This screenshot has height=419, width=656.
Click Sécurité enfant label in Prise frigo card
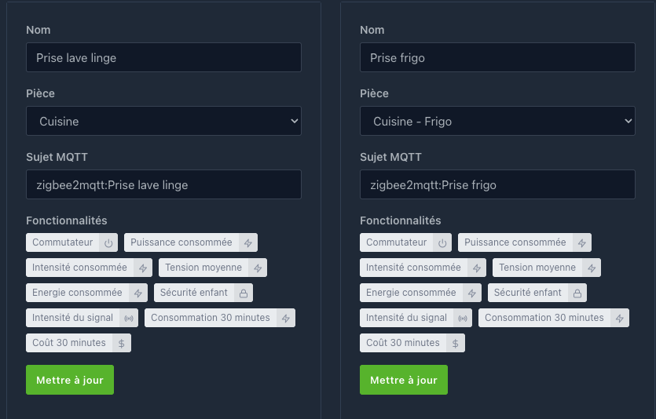(x=528, y=293)
